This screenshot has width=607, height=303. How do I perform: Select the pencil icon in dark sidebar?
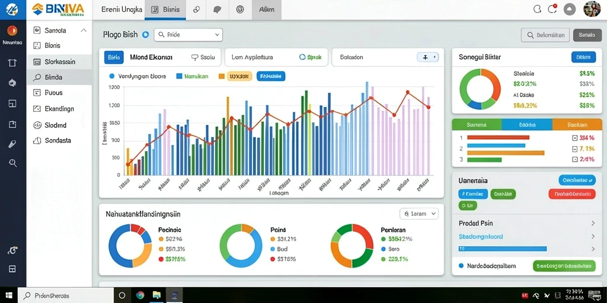[x=12, y=144]
